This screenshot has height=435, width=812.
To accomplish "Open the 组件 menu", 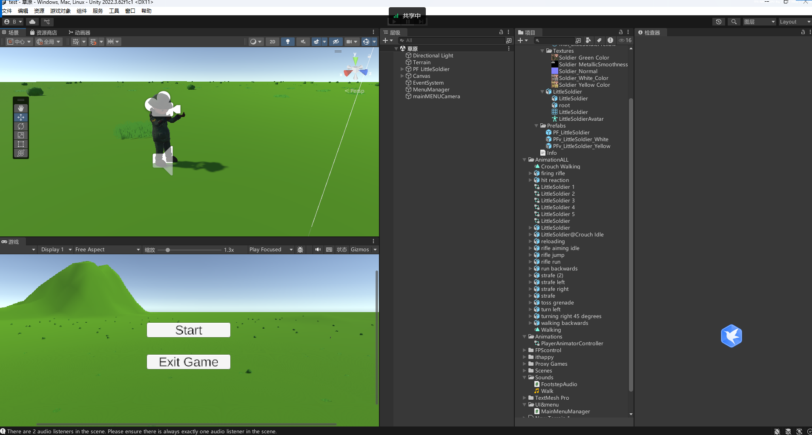I will coord(81,11).
